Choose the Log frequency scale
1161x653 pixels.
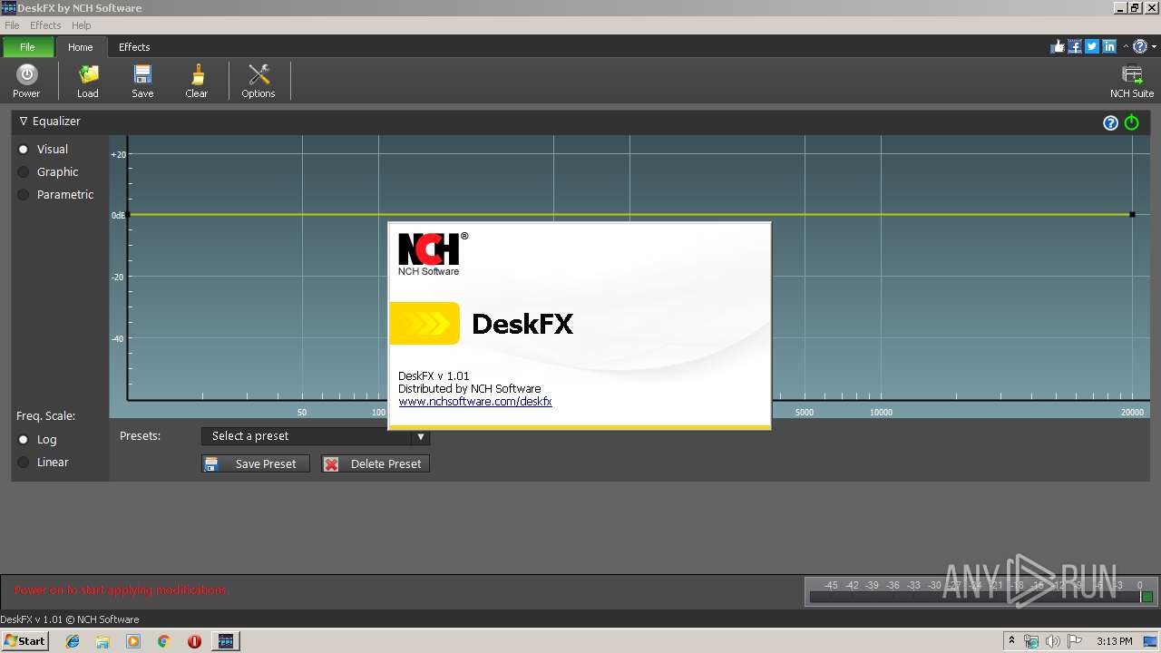tap(38, 439)
